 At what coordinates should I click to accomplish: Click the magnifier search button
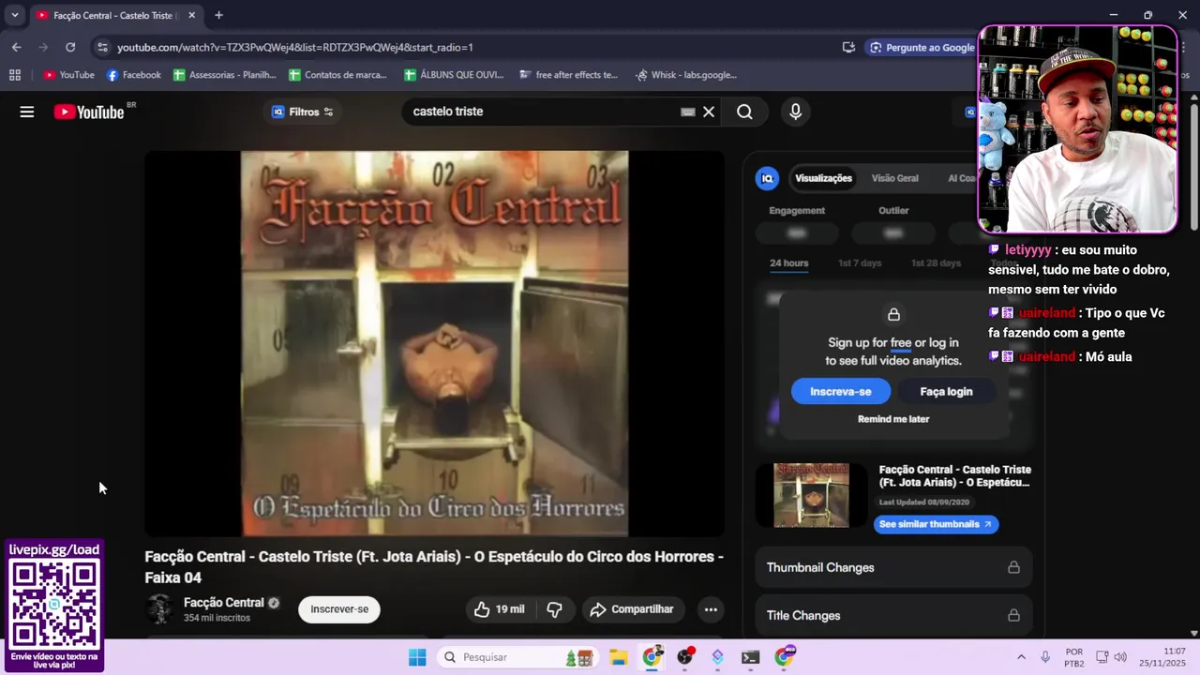pos(744,112)
